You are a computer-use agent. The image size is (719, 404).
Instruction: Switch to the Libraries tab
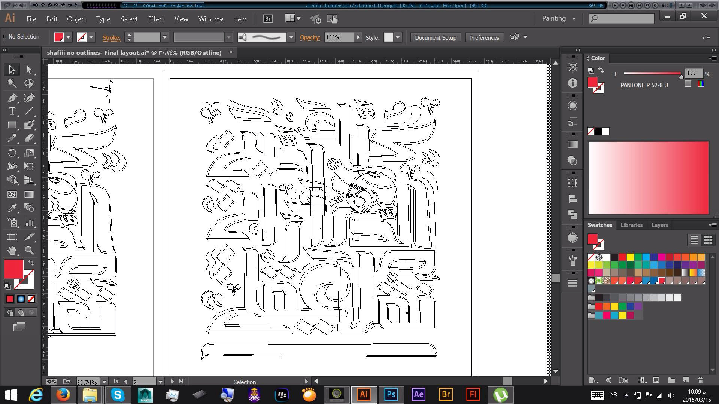(631, 225)
